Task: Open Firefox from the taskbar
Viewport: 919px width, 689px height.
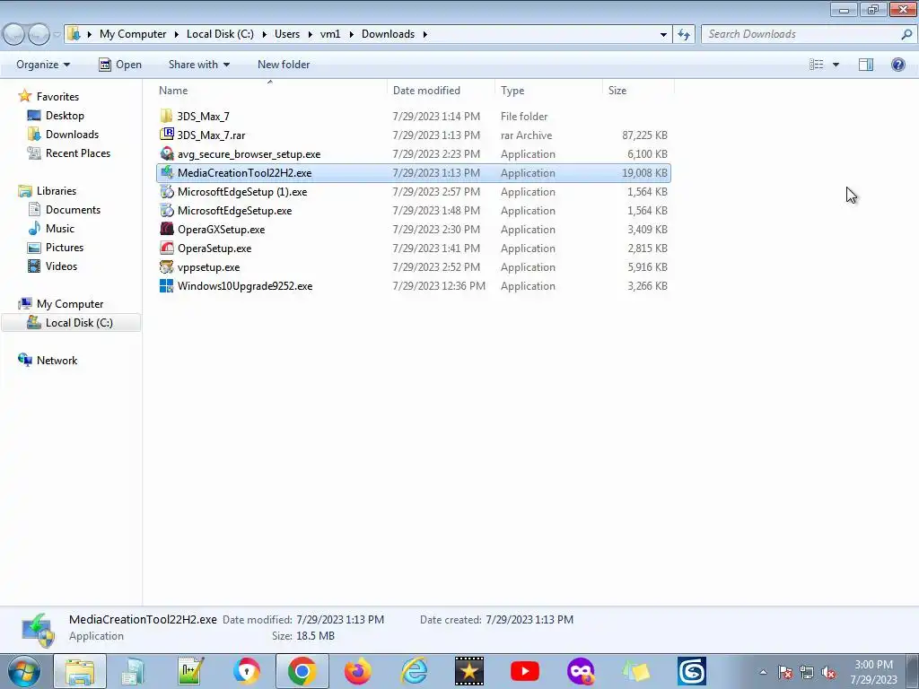Action: tap(357, 671)
